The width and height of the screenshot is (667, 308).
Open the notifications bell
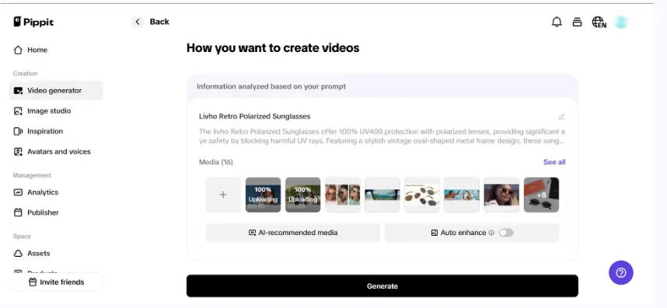point(557,22)
